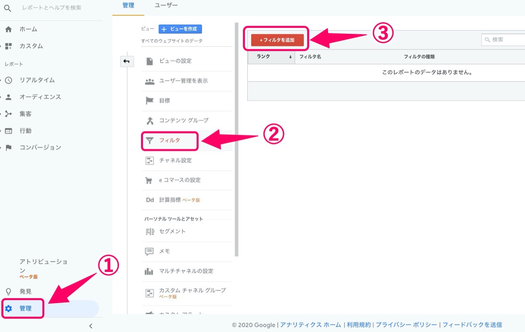Open the ホーム home icon

pos(8,29)
